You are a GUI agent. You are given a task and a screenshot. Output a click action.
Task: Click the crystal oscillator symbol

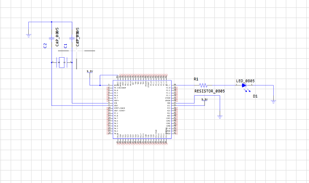pos(62,62)
